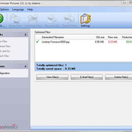
Task: Click the Optimize Files toolbar icon
Action: [x=33, y=19]
